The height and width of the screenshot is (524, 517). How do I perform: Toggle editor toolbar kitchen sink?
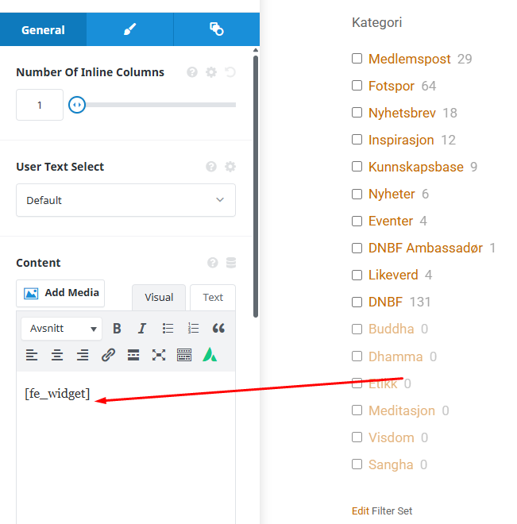[x=184, y=355]
